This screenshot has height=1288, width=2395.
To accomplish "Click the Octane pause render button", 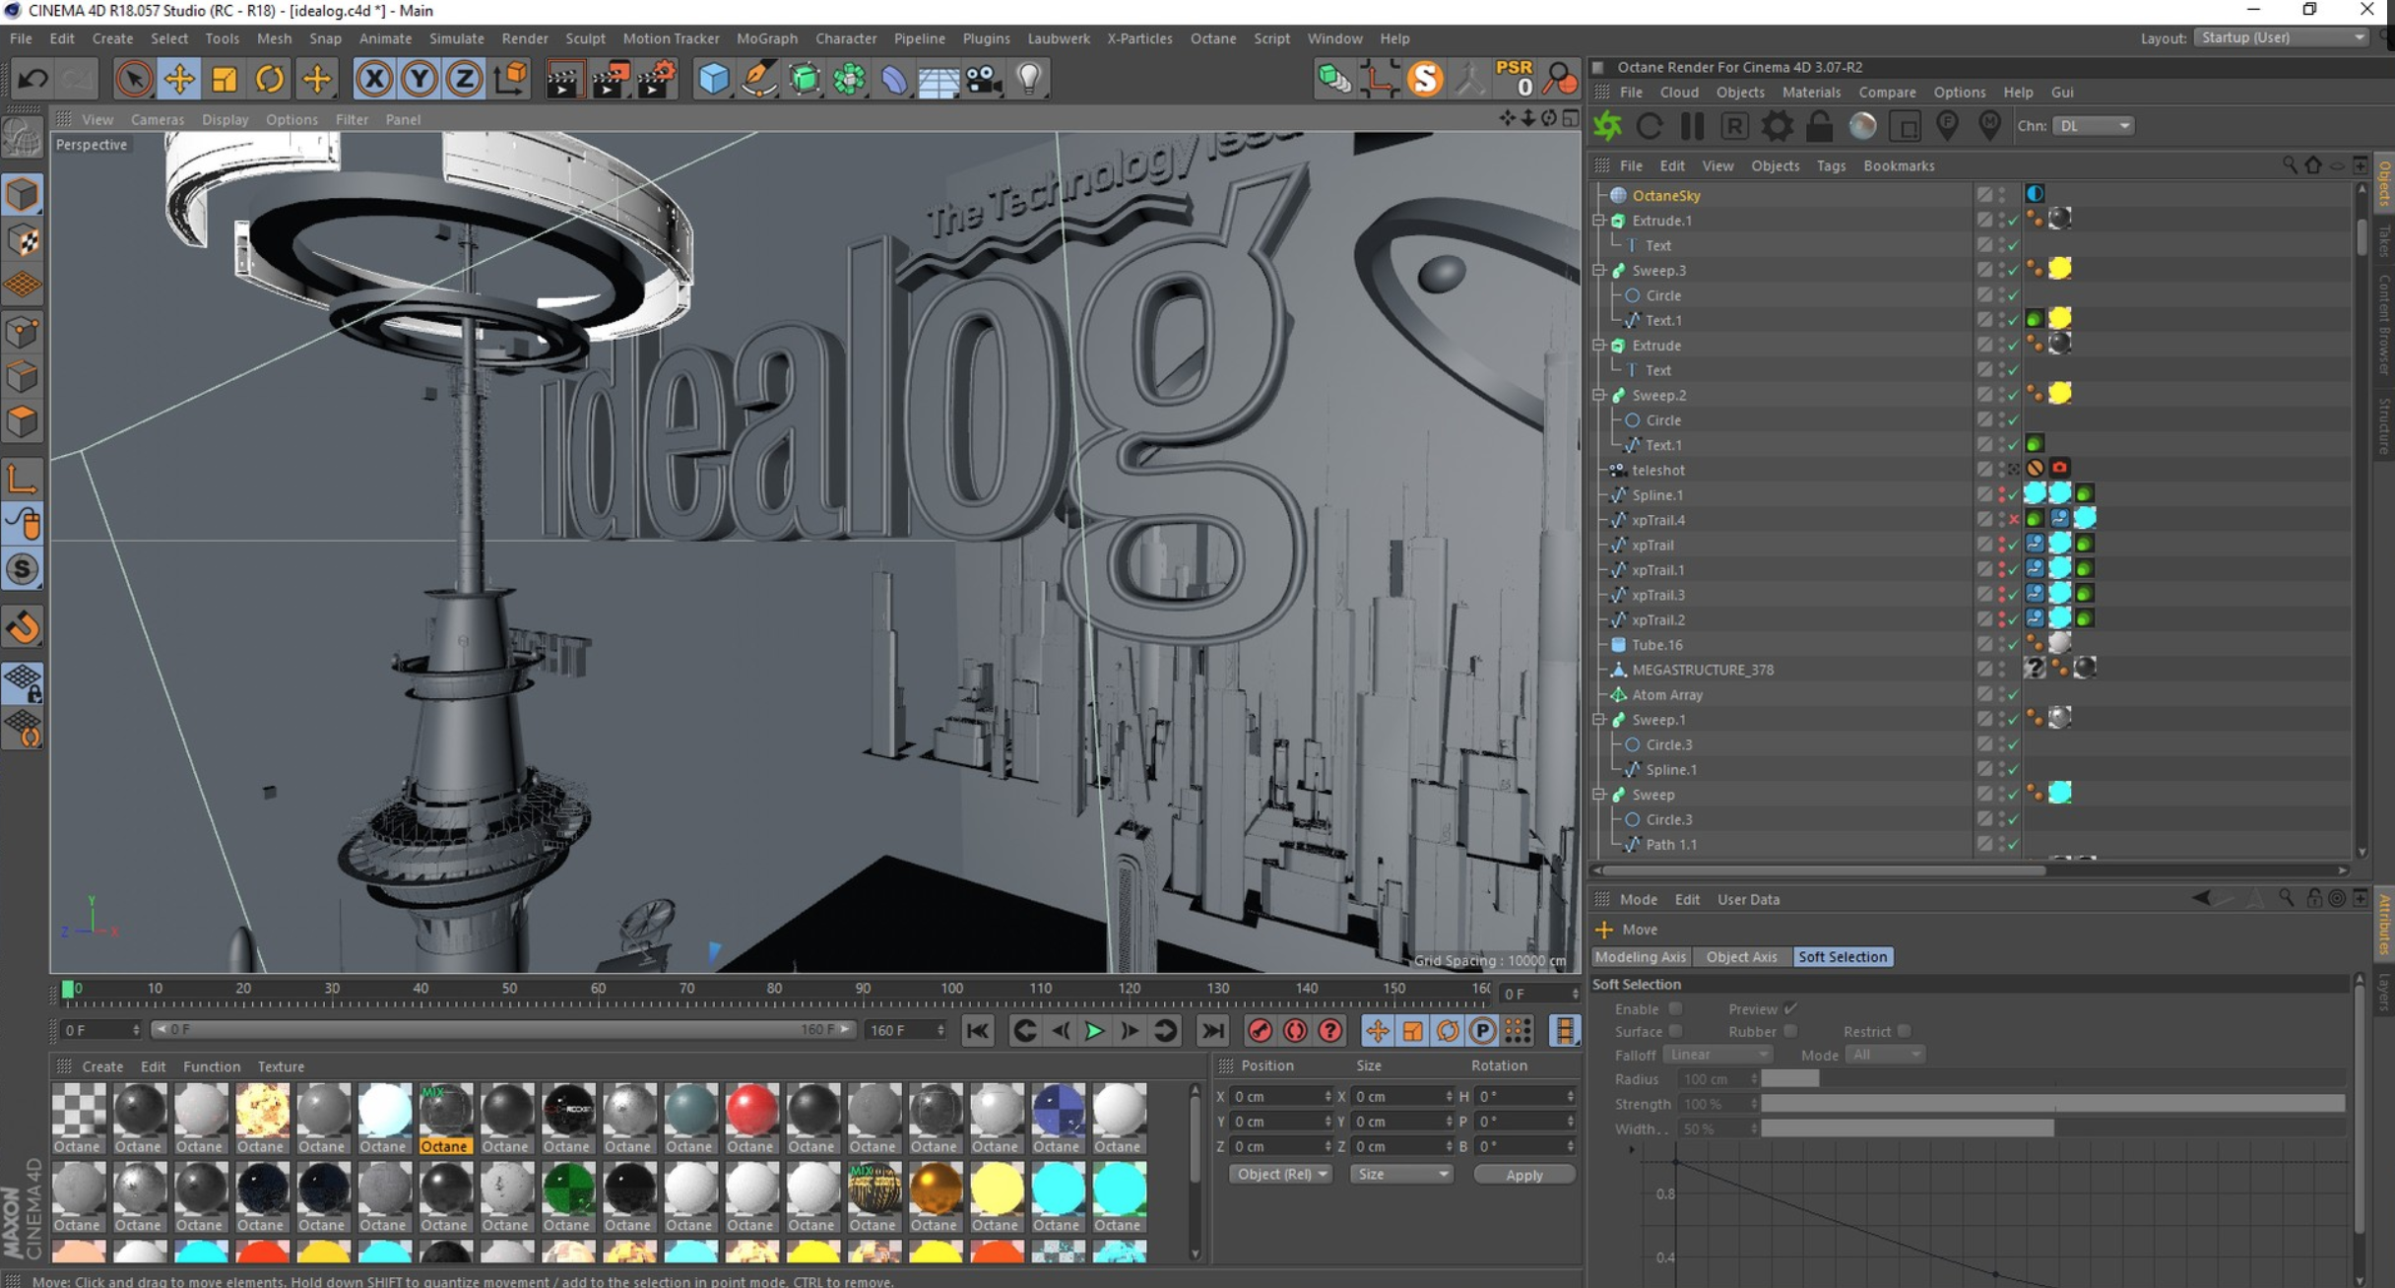I will point(1692,126).
